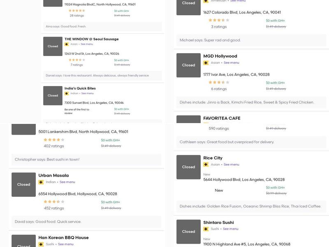Open the Han Korean BBQ House title

click(63, 238)
